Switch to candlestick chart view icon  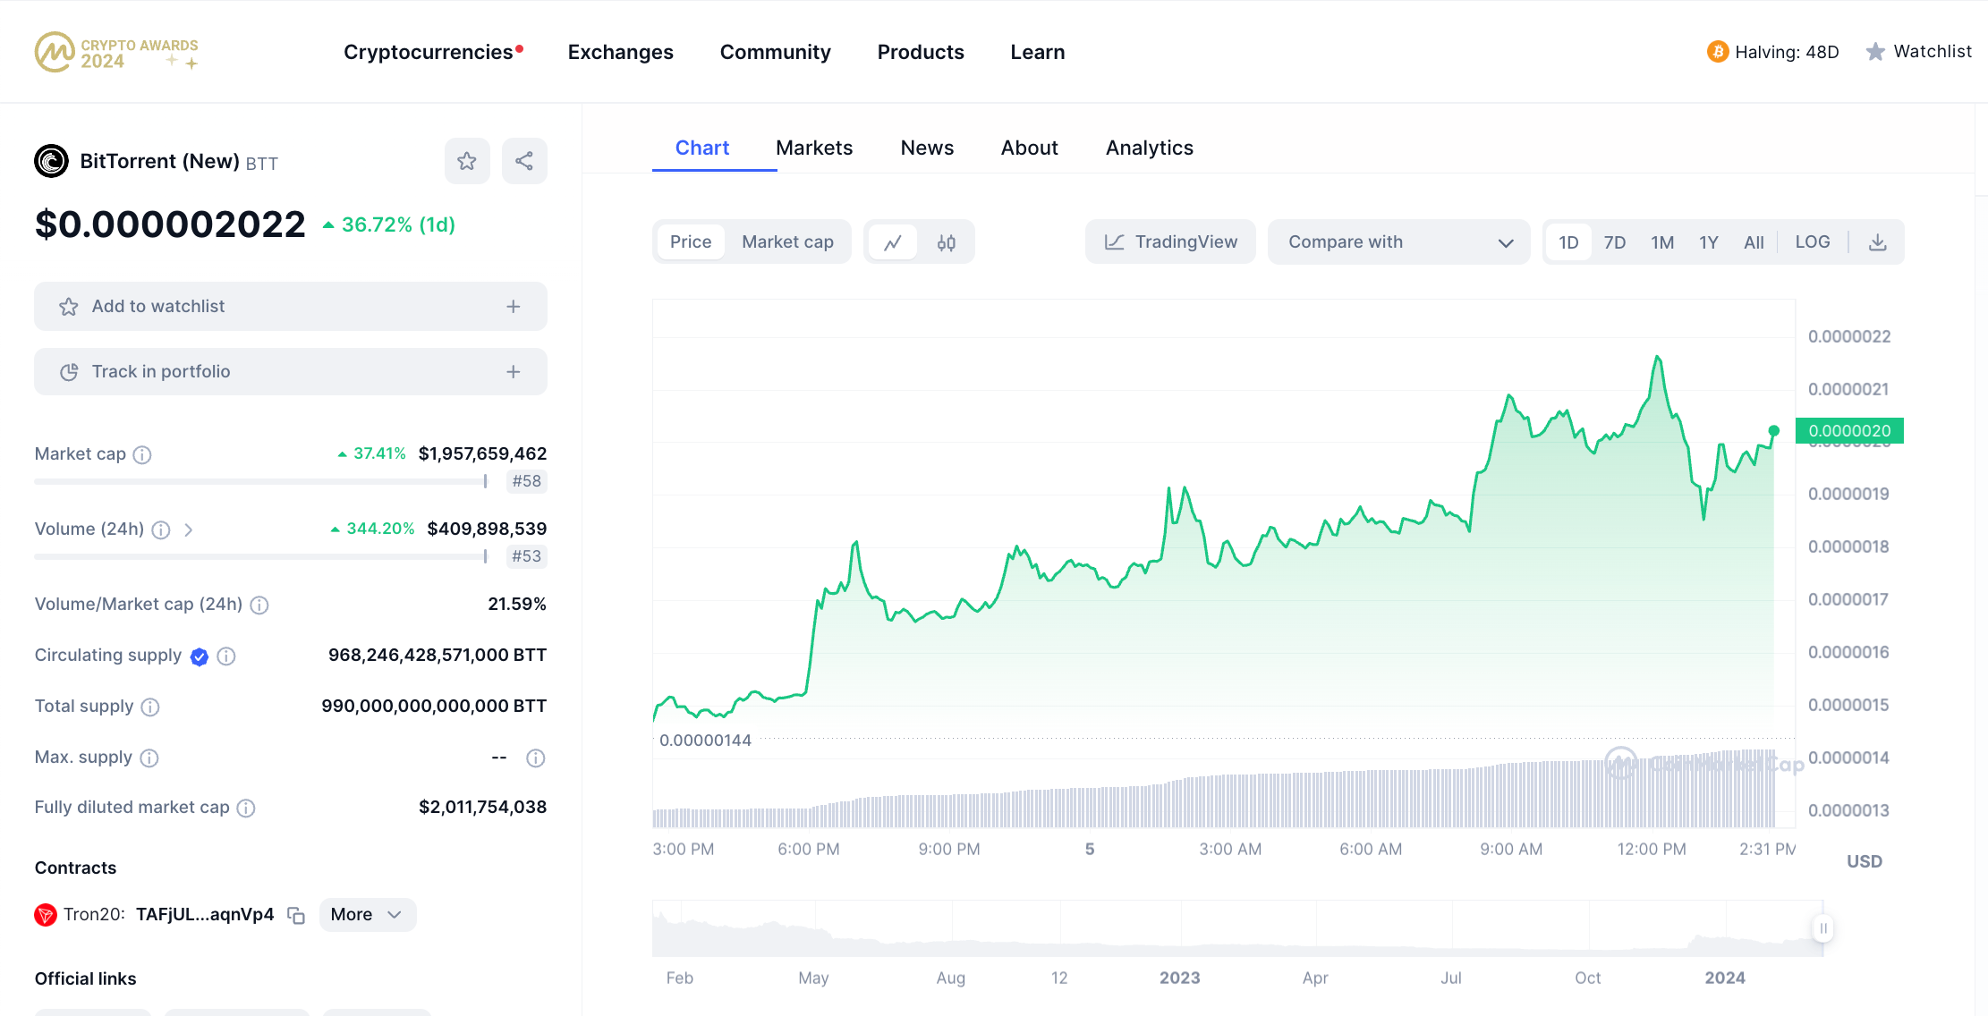(947, 242)
